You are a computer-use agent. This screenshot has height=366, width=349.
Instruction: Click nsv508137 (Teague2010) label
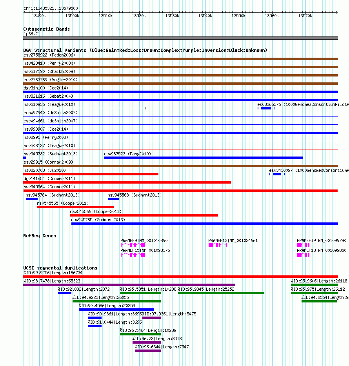click(x=49, y=146)
